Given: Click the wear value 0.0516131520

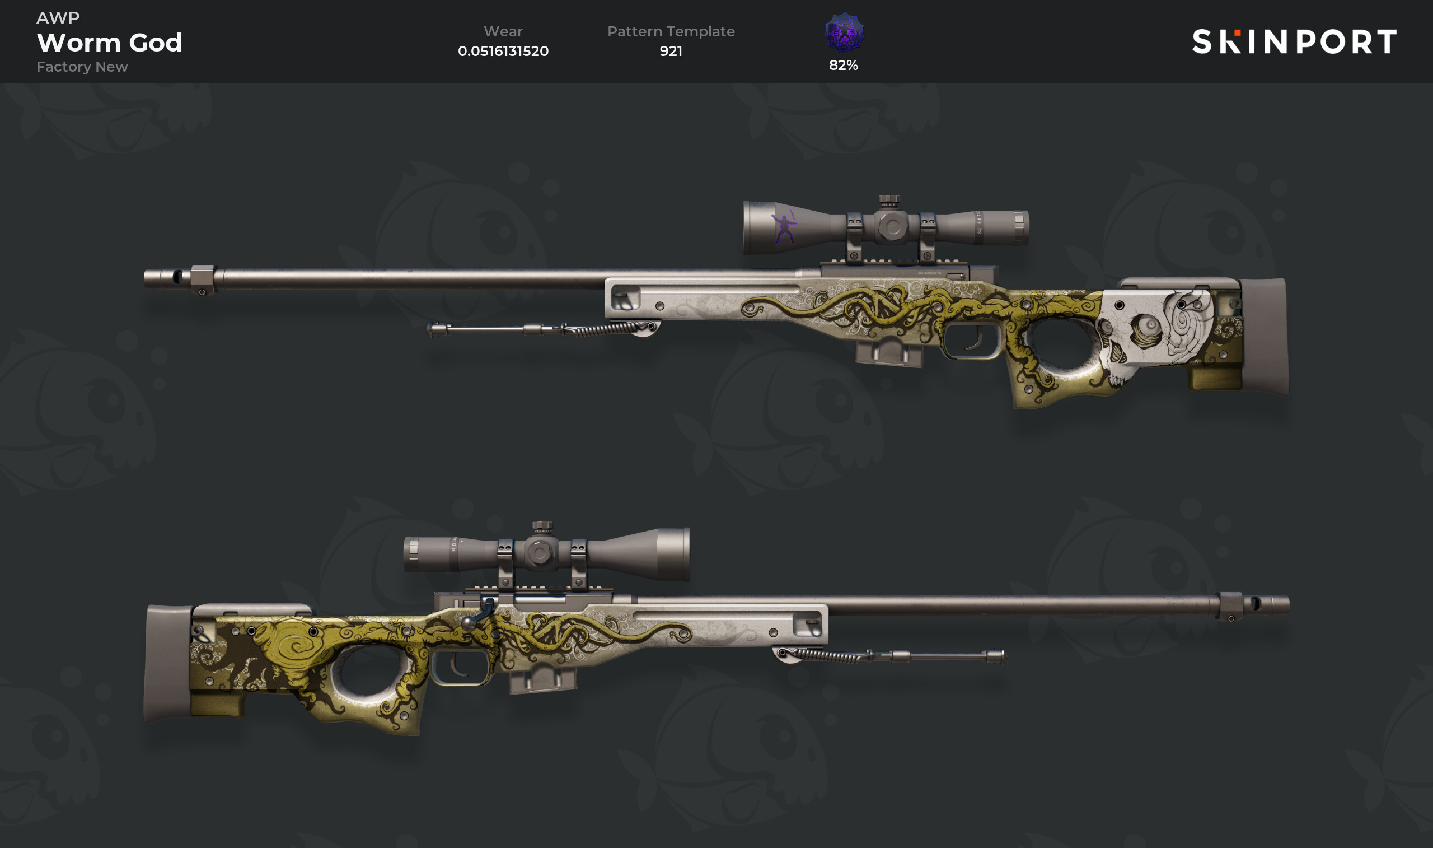Looking at the screenshot, I should click(503, 51).
